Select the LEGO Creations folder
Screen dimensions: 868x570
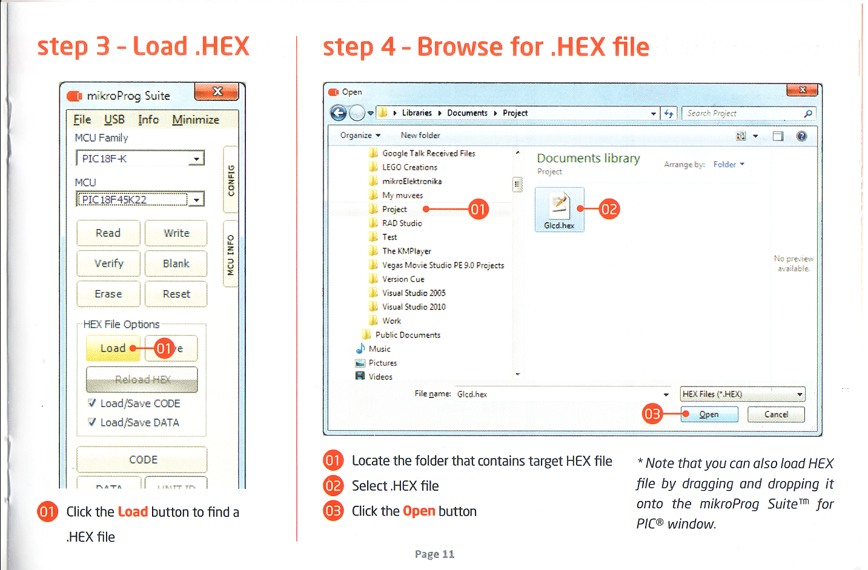tap(409, 167)
